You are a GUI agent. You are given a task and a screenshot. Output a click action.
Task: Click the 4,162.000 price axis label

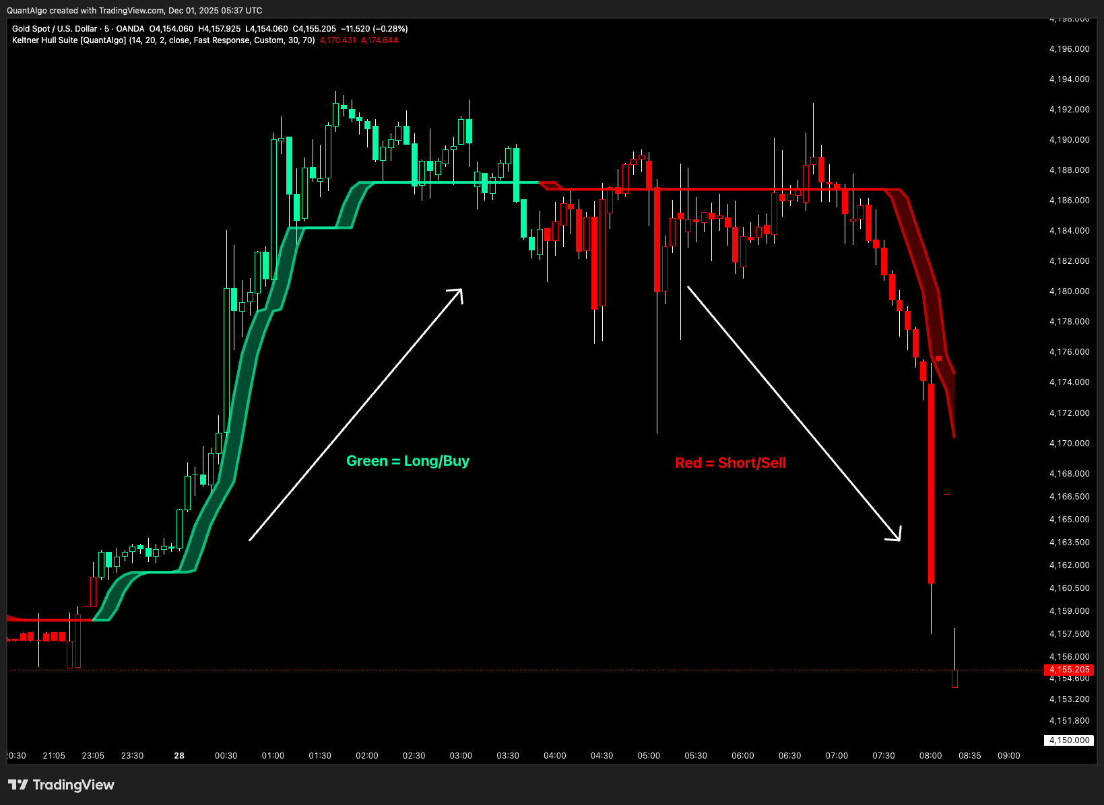coord(1070,565)
